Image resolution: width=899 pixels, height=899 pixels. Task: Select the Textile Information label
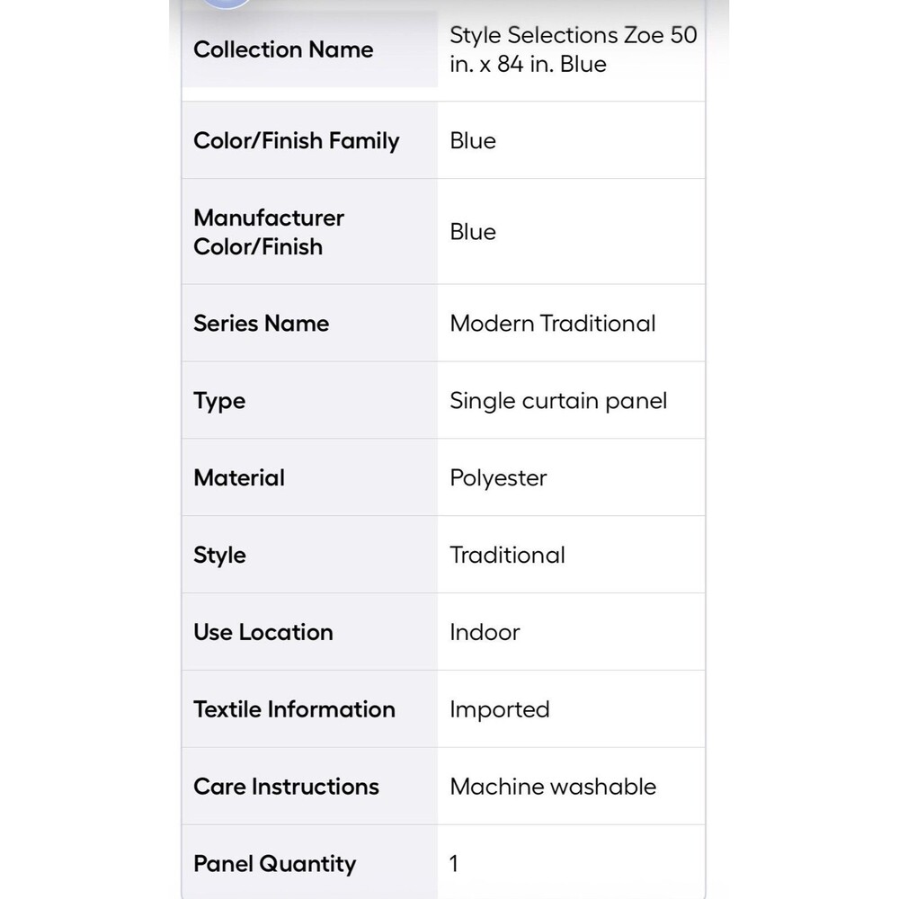pos(294,709)
